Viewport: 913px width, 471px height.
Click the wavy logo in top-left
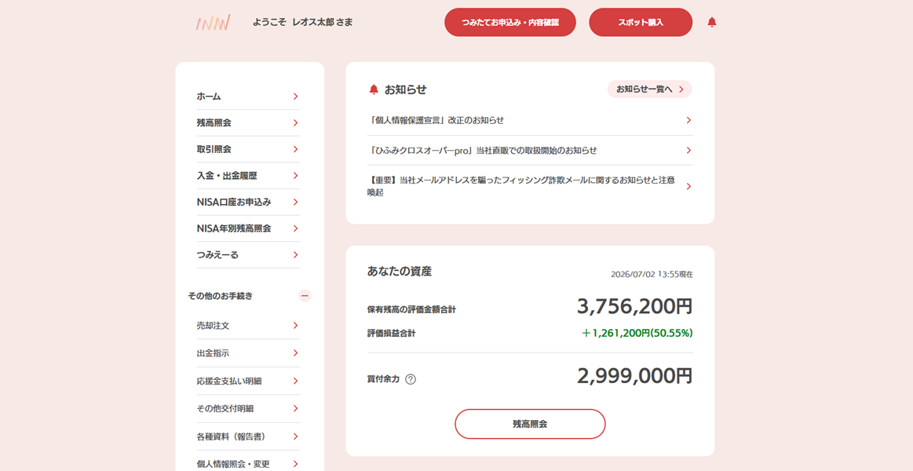click(213, 23)
